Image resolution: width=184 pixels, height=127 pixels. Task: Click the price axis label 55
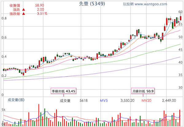(x=181, y=25)
